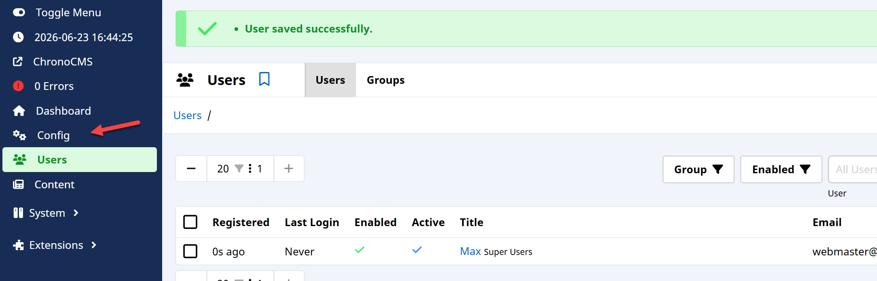The height and width of the screenshot is (281, 877).
Task: Expand the Extensions menu chevron
Action: point(94,245)
